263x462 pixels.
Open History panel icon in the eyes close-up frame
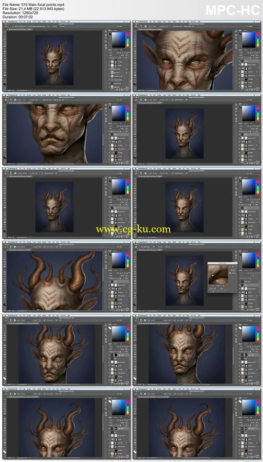pyautogui.click(x=236, y=31)
